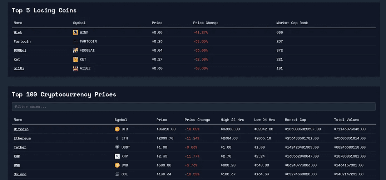The image size is (386, 180).
Task: Click the Top 100 Cryptocurrency Prices heading
Action: click(x=64, y=94)
